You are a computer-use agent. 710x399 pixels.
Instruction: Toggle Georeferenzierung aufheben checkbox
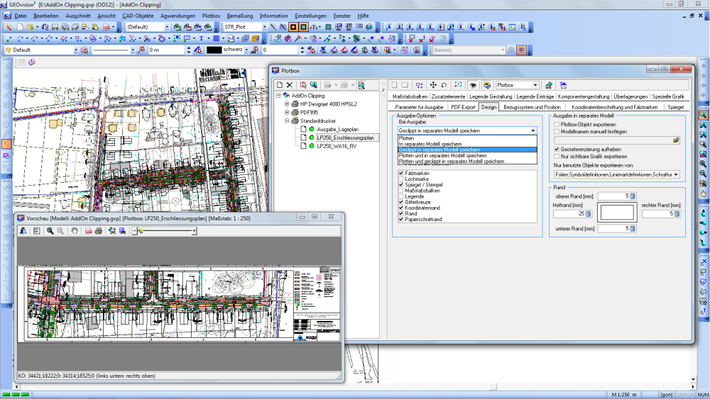(557, 150)
